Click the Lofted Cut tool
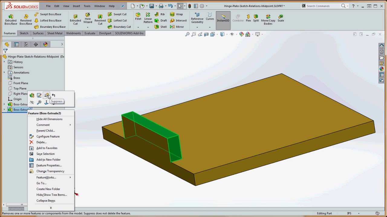The width and height of the screenshot is (387, 217). (117, 20)
